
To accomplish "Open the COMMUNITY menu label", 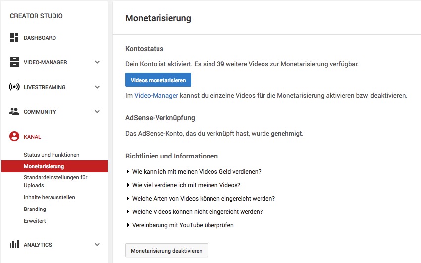I will point(40,112).
